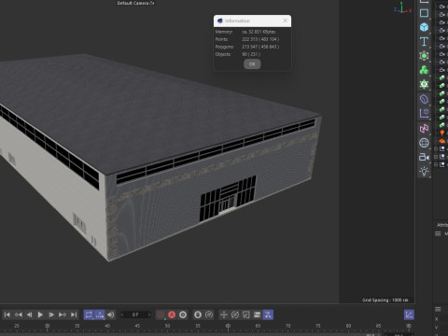This screenshot has height=336, width=448.
Task: Toggle point level animation recording
Action: point(268,315)
